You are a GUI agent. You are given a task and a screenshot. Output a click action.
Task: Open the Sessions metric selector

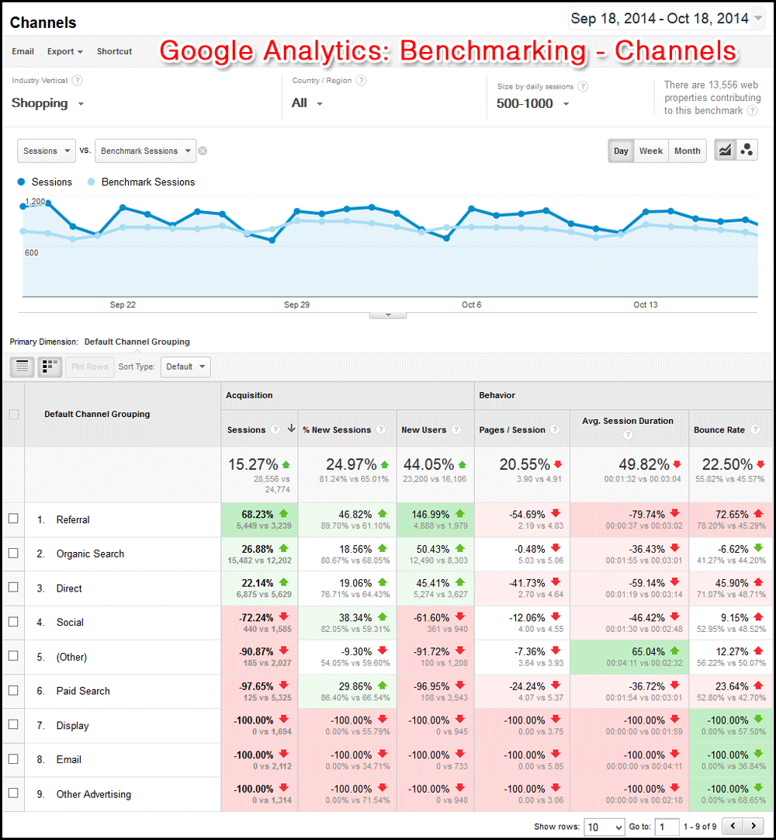click(46, 151)
